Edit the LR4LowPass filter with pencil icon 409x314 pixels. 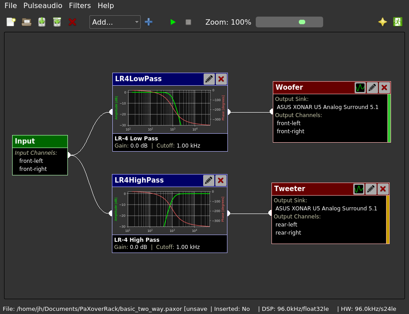tap(209, 79)
